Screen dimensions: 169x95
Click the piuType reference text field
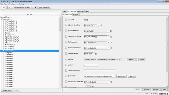105,60
